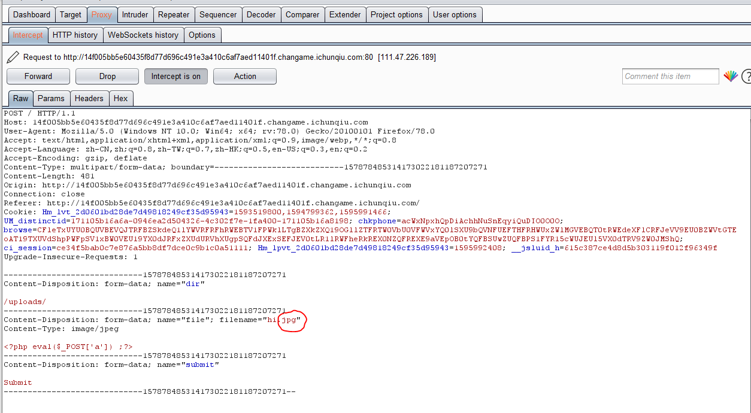Open the User options tab
This screenshot has width=751, height=413.
click(455, 14)
